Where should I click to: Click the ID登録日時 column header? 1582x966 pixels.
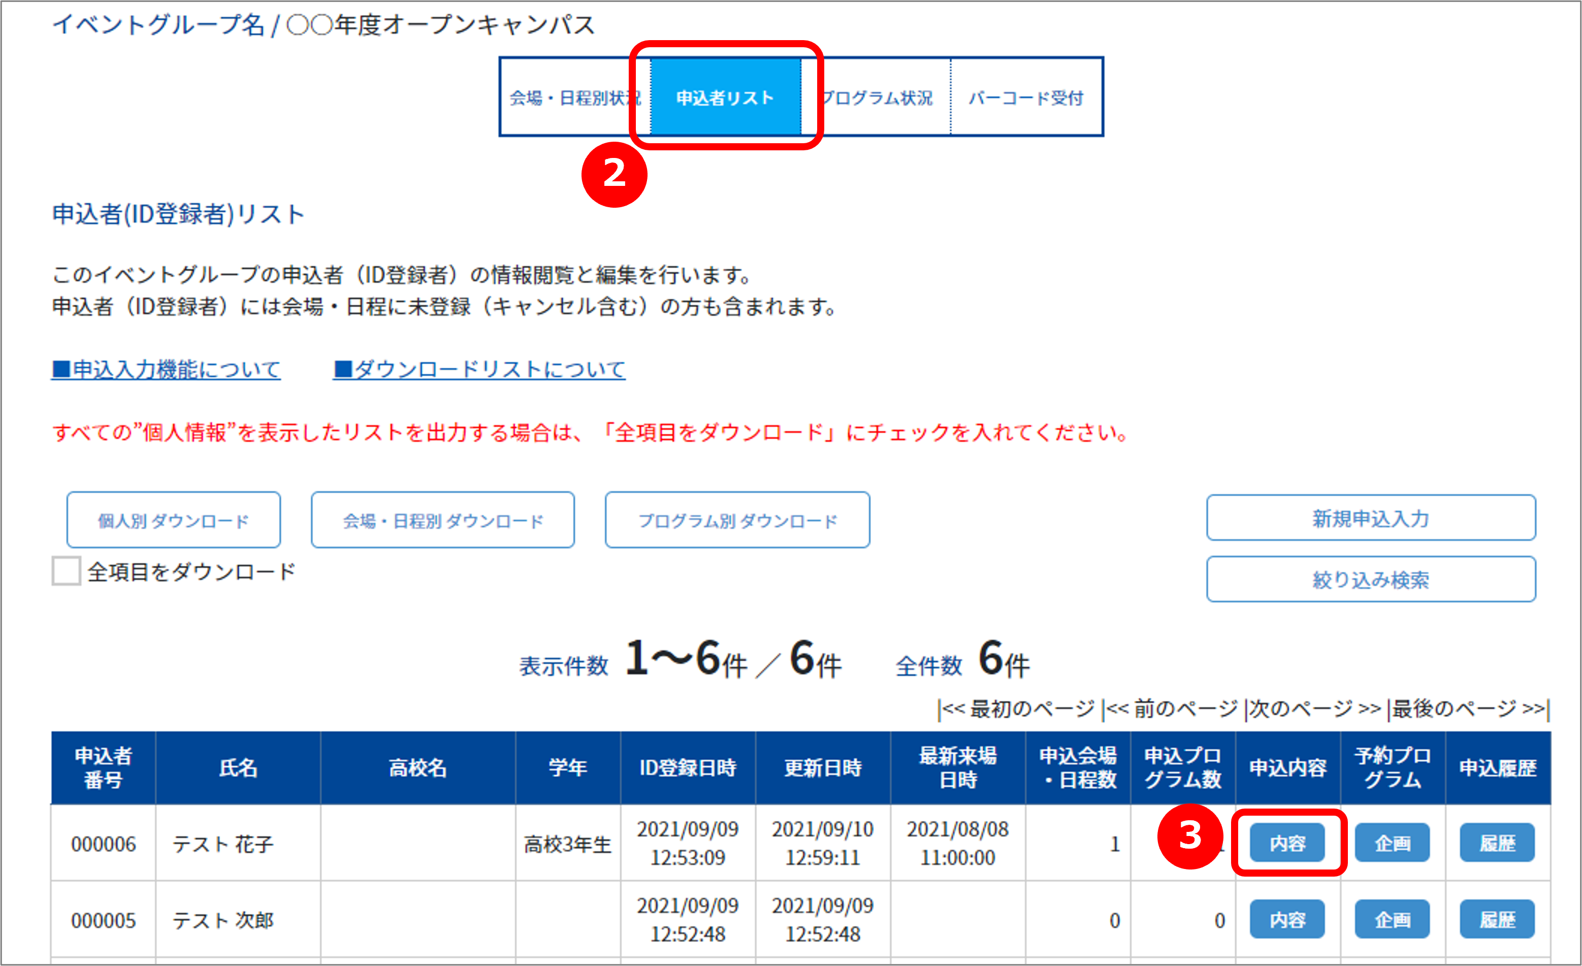tap(688, 767)
